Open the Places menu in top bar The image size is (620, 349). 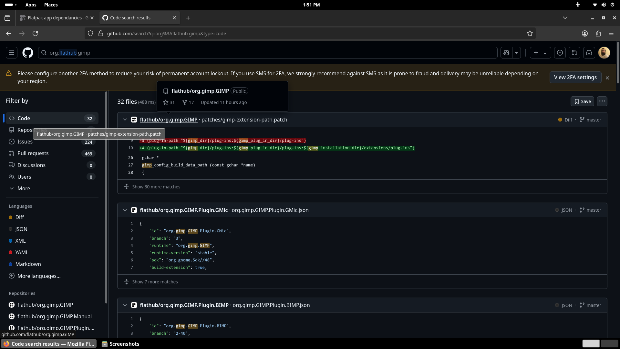51,5
